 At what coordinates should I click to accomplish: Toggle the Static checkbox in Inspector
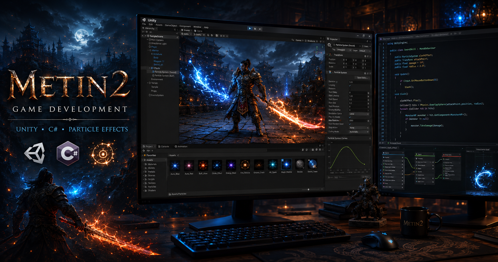pyautogui.click(x=363, y=46)
